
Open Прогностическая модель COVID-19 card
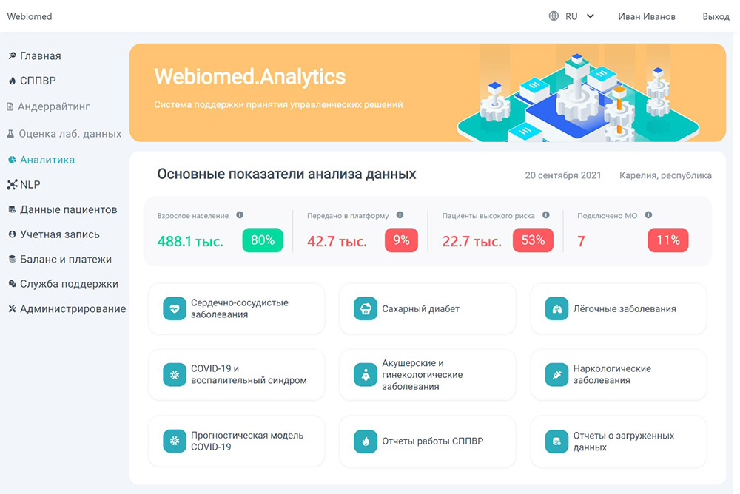click(x=237, y=441)
